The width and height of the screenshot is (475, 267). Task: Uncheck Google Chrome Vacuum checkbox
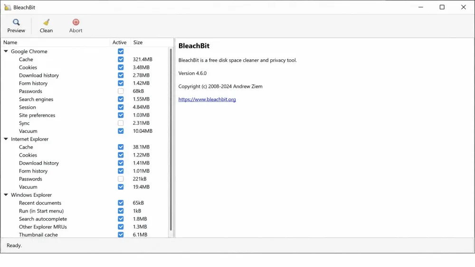point(121,131)
